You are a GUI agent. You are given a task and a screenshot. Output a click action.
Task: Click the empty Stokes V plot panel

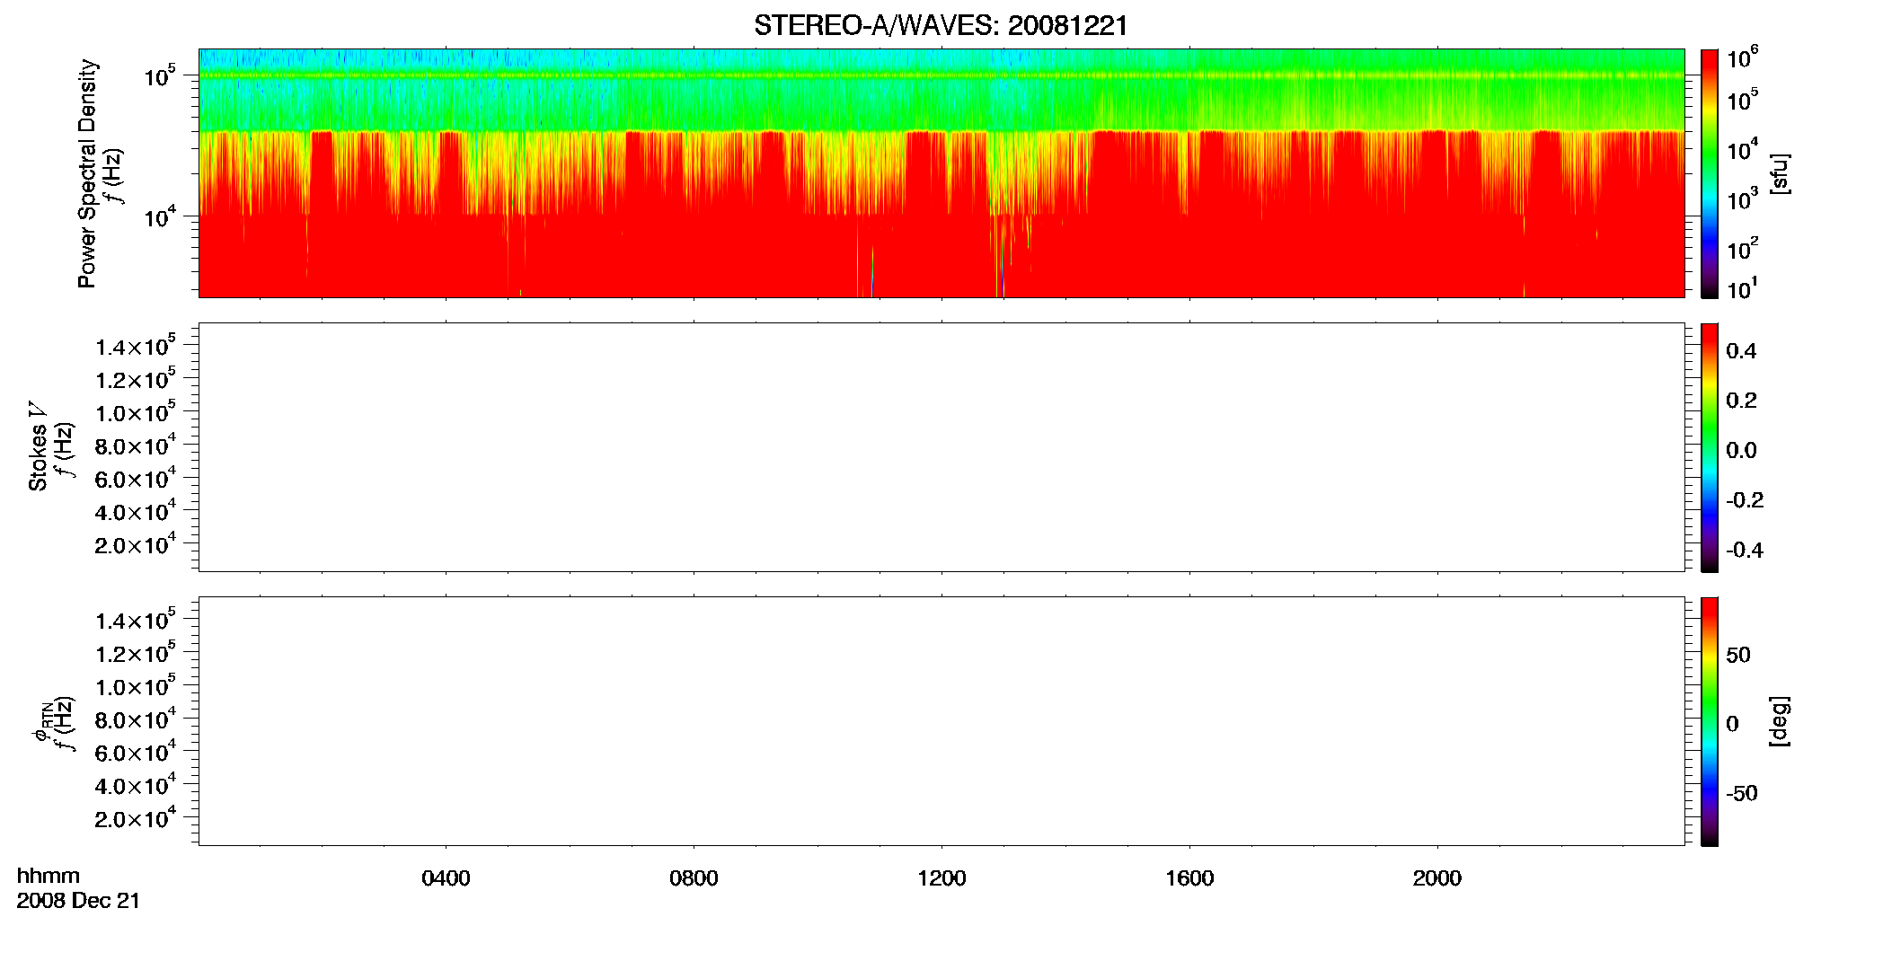(x=941, y=447)
